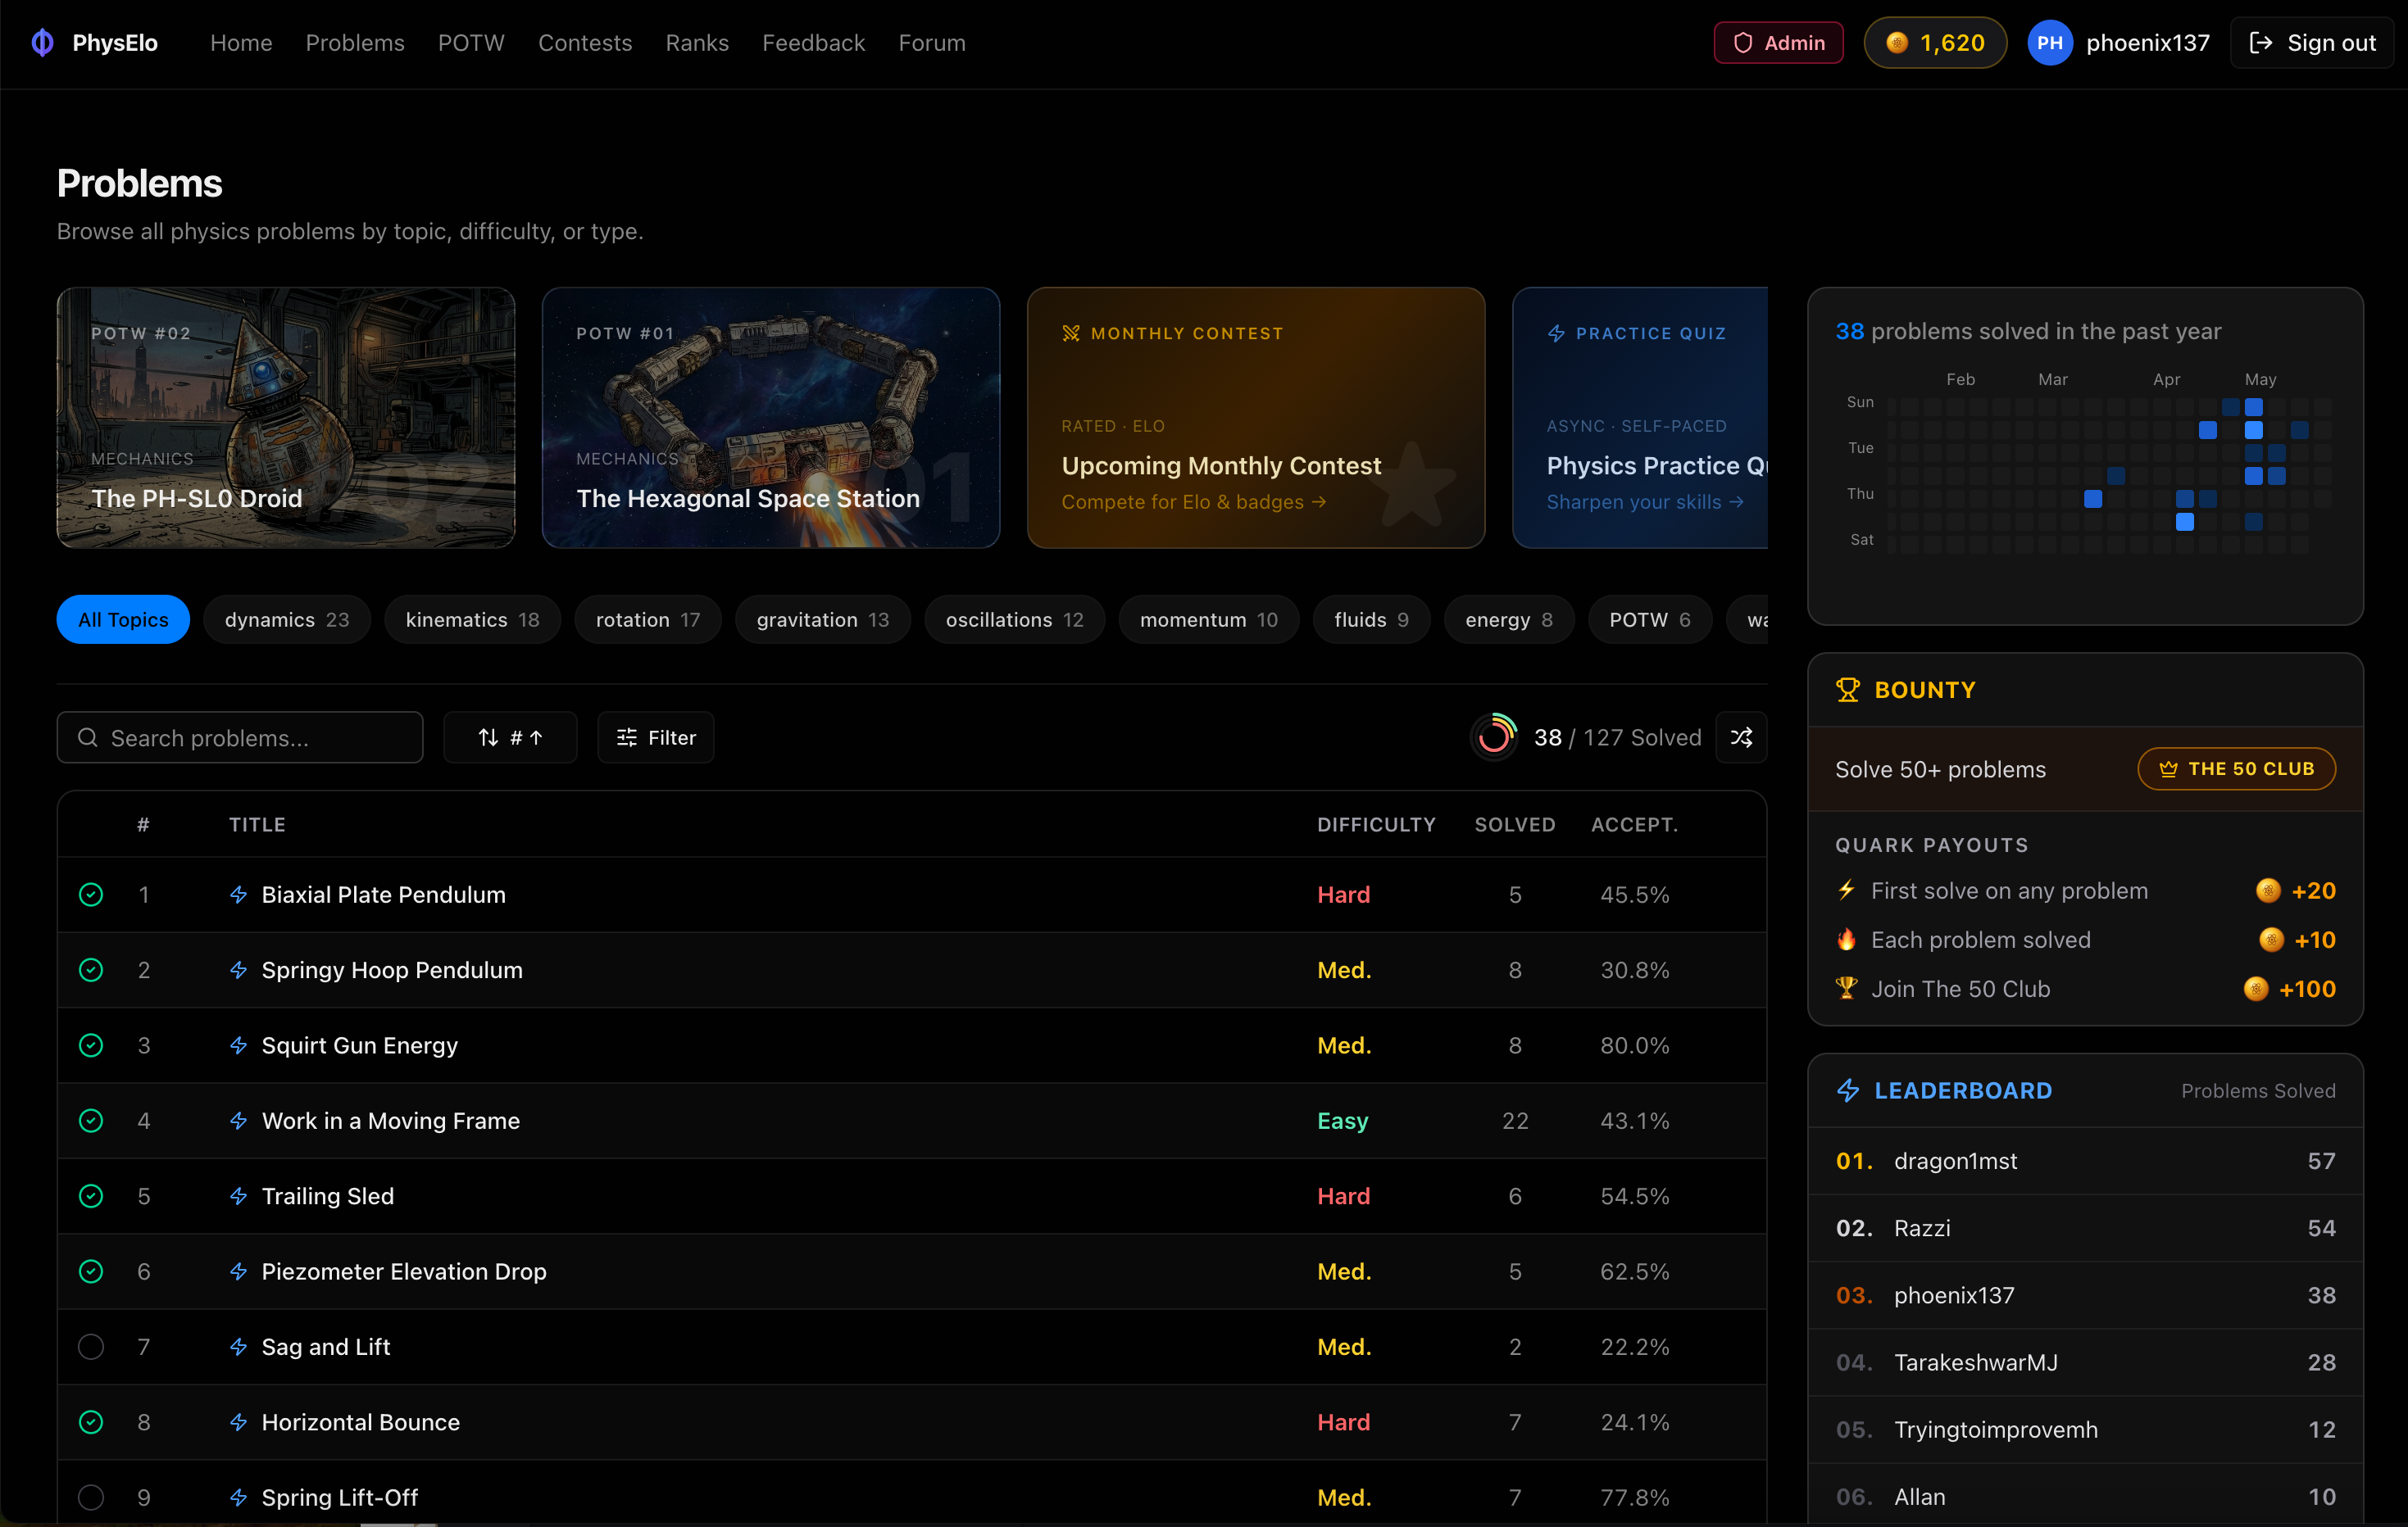Click the crossed swords Monthly Contest icon
This screenshot has height=1527, width=2408.
(1071, 333)
